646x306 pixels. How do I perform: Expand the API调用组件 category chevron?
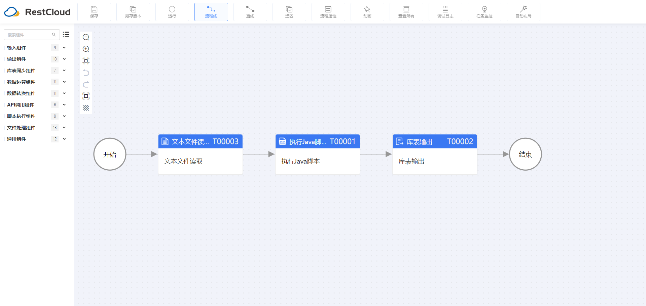64,105
